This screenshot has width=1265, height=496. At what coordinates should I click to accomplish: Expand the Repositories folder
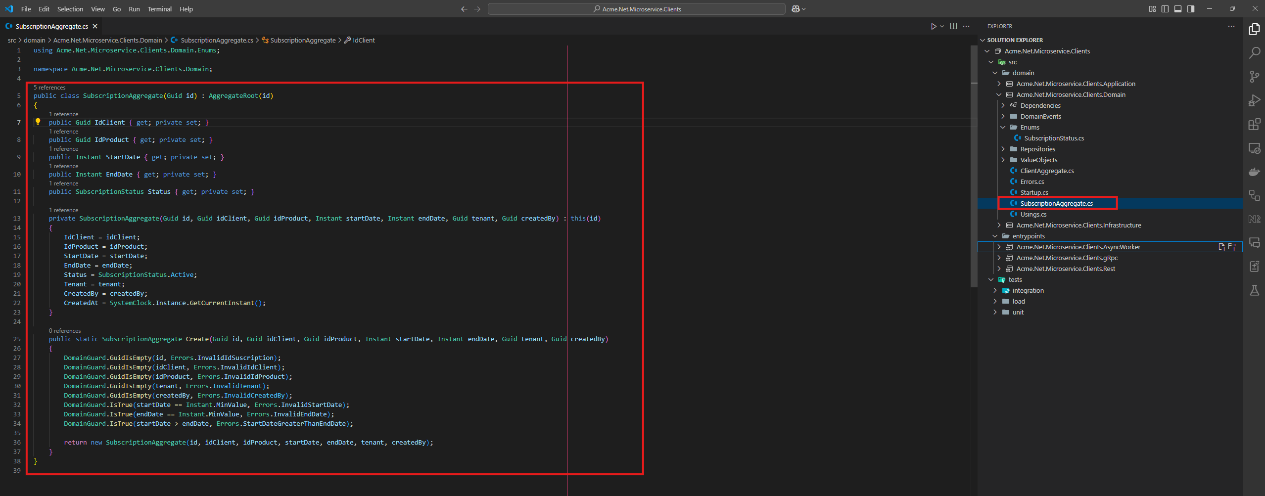[x=1002, y=149]
